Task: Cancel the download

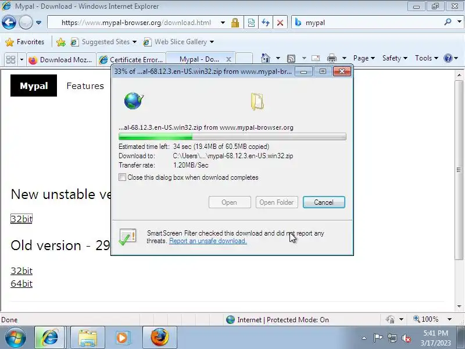Action: [x=324, y=202]
